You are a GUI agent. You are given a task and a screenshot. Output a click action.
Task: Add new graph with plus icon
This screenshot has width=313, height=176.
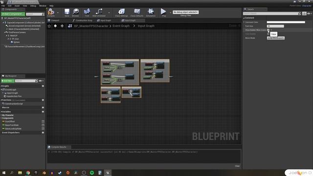coord(43,86)
